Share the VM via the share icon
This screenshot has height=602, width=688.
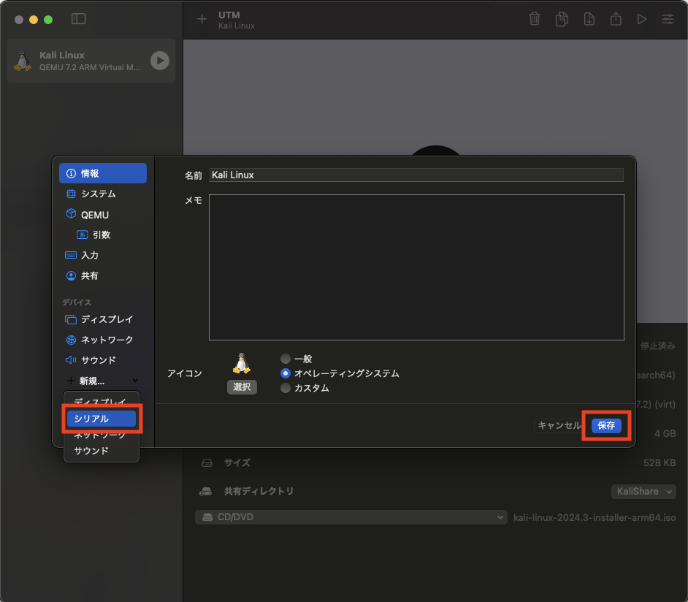point(616,19)
